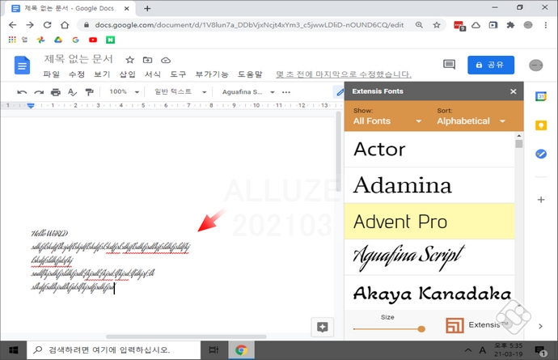Click the browser home icon
Screen dimensions: 558x360
coord(65,25)
